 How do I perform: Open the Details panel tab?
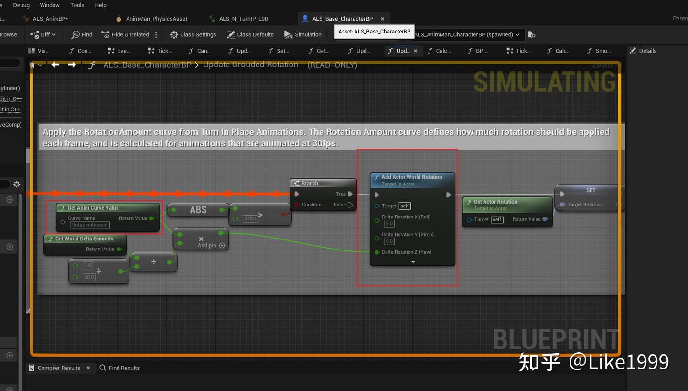[643, 51]
